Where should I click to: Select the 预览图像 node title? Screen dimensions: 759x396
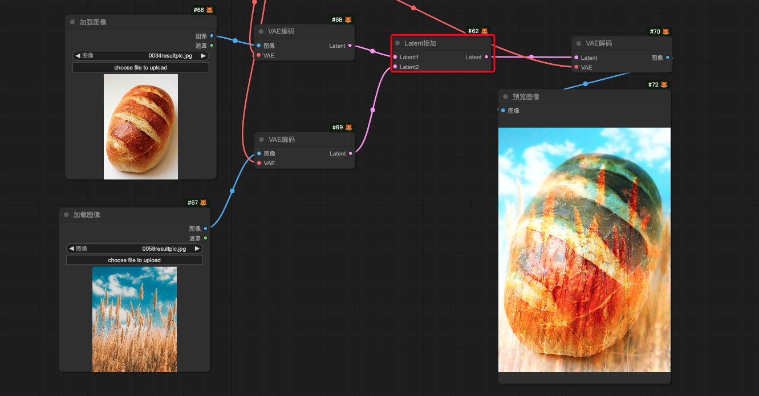tap(526, 97)
